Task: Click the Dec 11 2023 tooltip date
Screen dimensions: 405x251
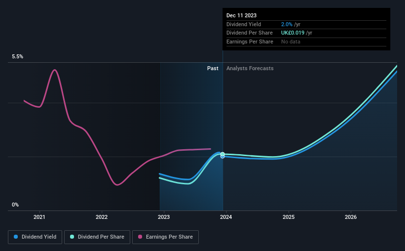Action: 242,15
